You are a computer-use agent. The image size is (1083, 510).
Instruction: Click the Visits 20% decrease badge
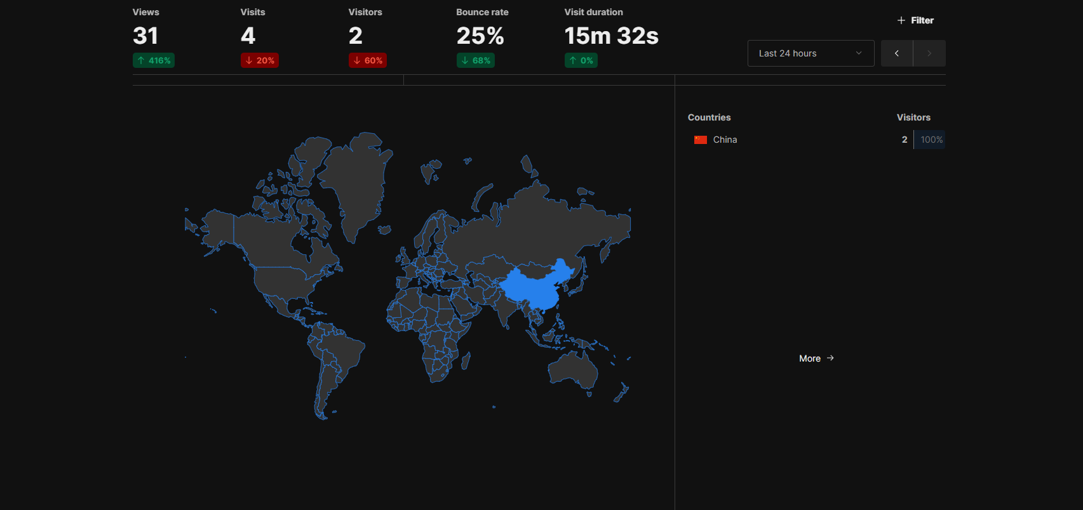pos(260,60)
